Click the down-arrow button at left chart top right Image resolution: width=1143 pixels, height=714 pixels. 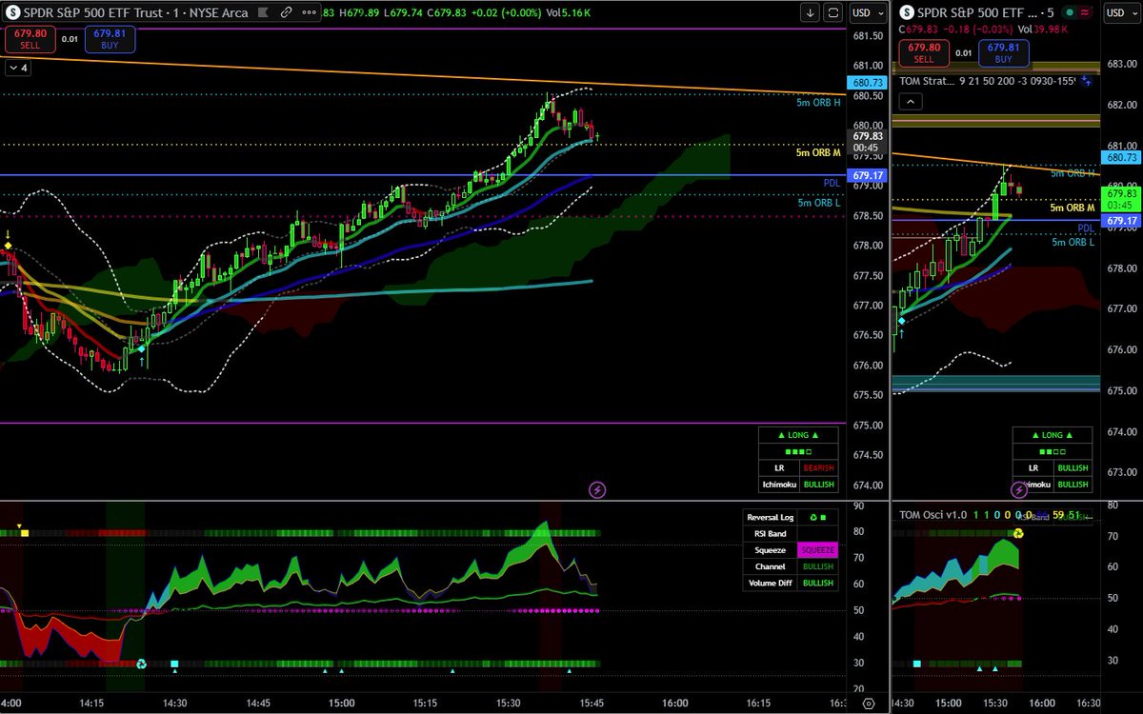point(809,12)
